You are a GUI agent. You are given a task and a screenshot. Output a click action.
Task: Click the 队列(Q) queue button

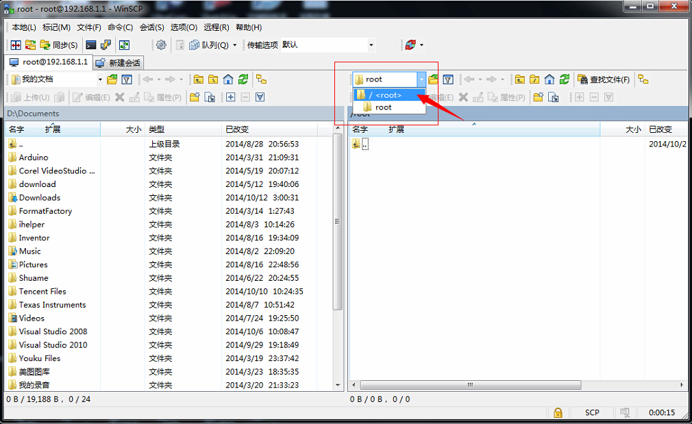[209, 45]
